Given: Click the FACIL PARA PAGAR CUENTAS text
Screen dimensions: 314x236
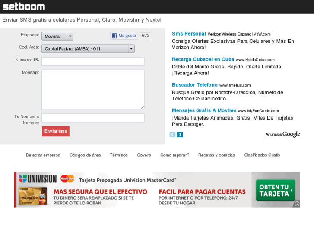Looking at the screenshot, I should tap(202, 192).
